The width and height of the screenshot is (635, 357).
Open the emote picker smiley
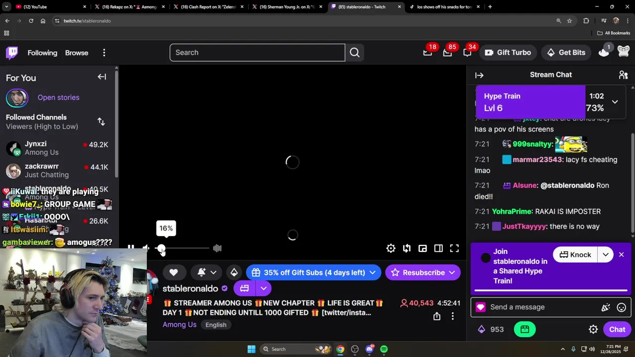pos(621,307)
